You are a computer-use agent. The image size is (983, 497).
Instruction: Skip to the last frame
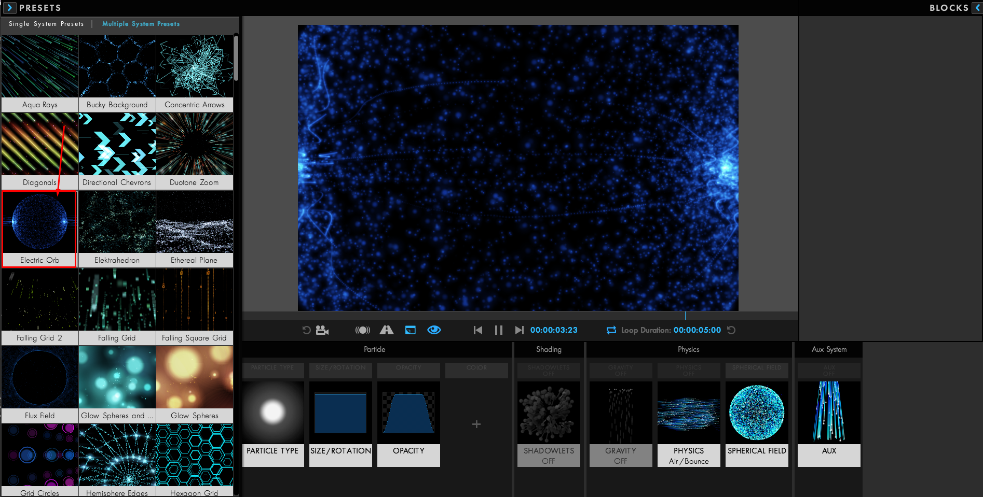(520, 330)
